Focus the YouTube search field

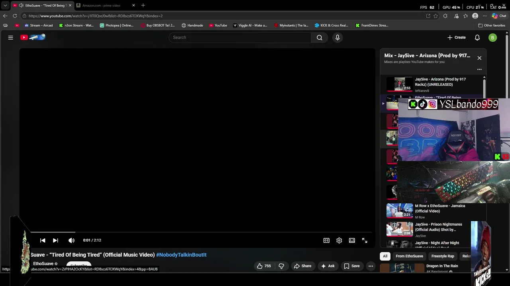coord(240,37)
